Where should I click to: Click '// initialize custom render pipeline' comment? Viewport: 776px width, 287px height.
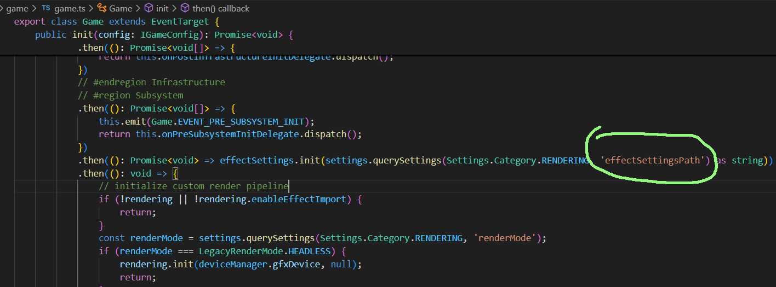193,186
